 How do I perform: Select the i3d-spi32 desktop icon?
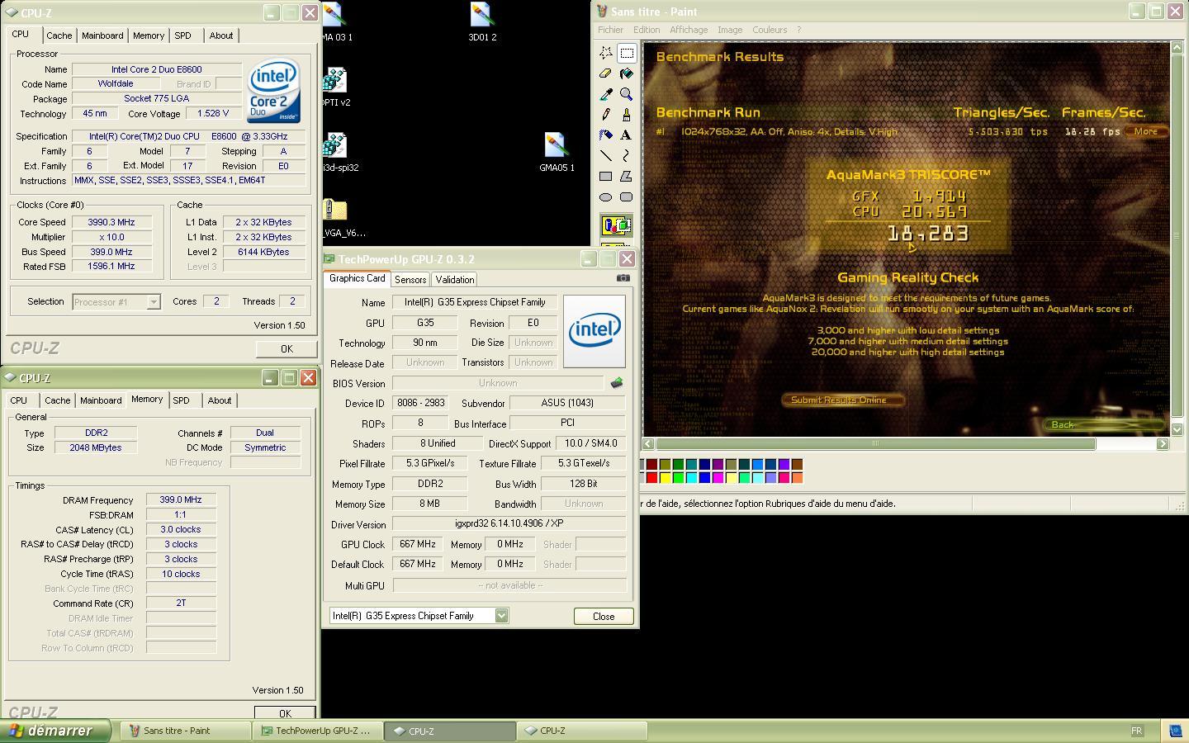(x=339, y=153)
